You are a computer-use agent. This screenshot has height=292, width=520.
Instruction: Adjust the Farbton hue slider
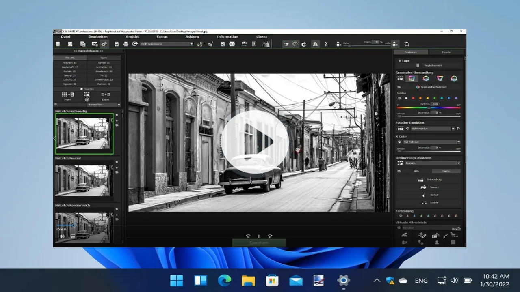pyautogui.click(x=429, y=108)
